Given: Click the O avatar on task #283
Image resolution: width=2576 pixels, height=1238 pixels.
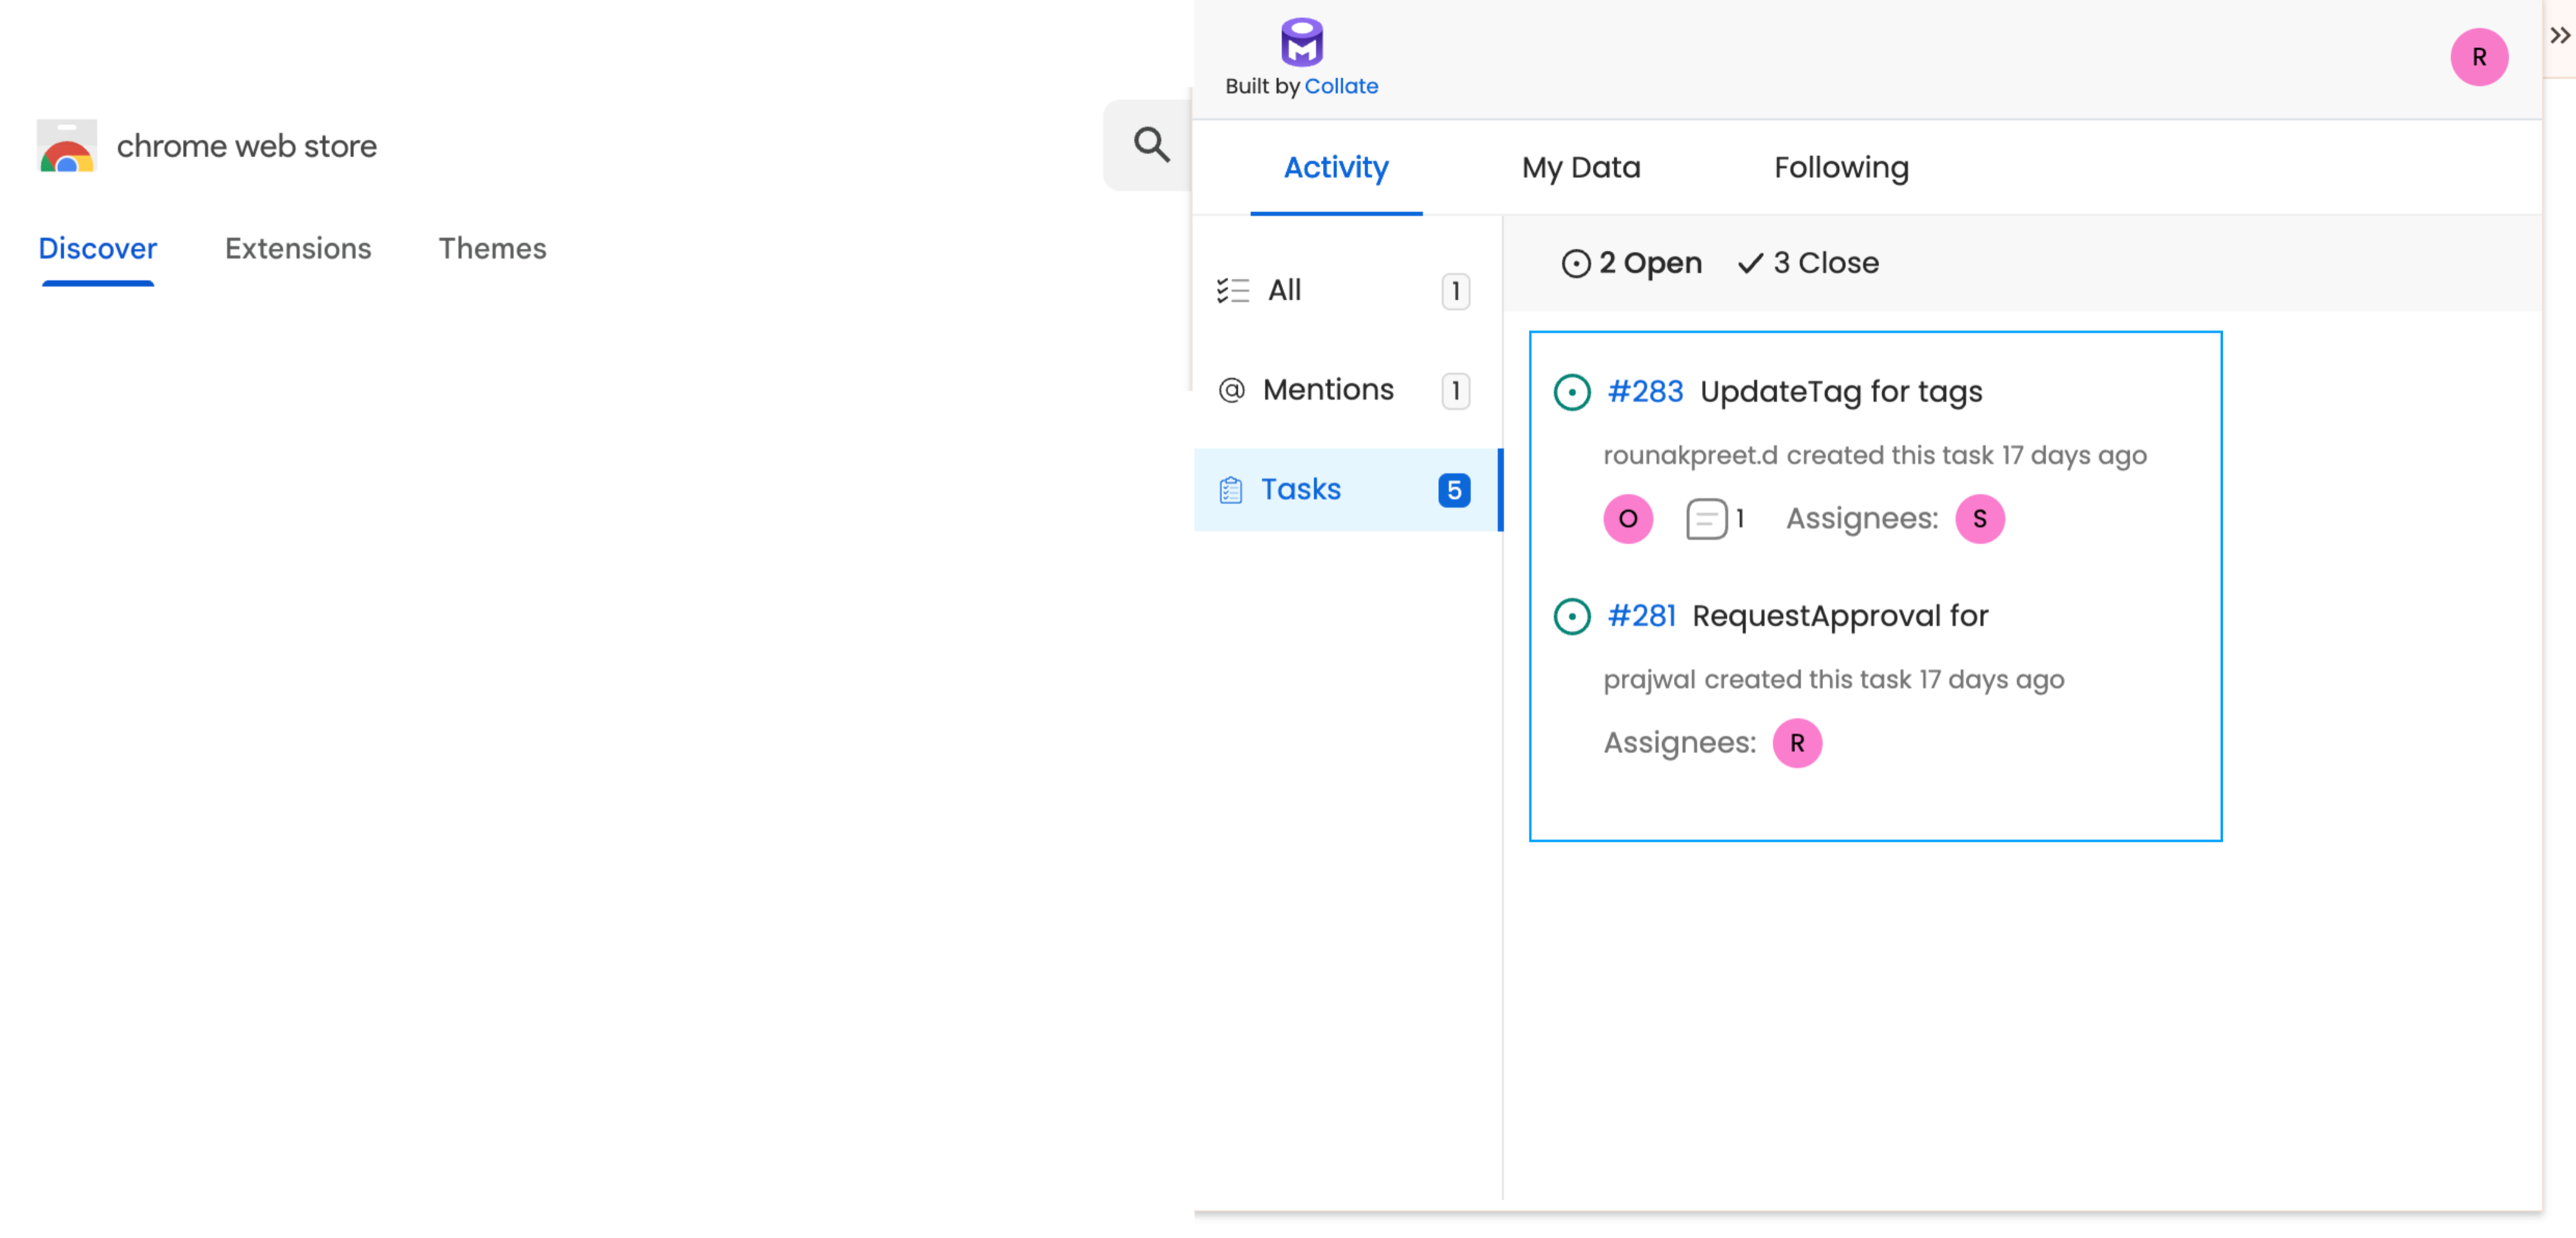Looking at the screenshot, I should point(1627,519).
